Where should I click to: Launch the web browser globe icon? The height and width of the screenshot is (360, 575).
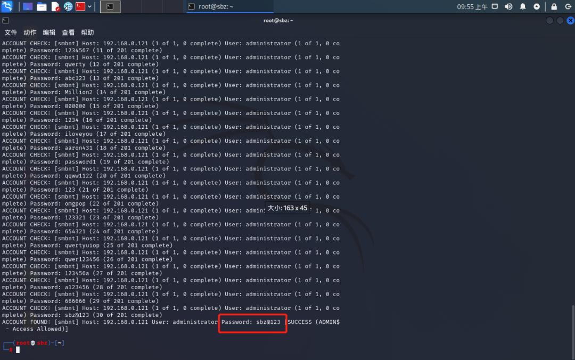[x=68, y=6]
